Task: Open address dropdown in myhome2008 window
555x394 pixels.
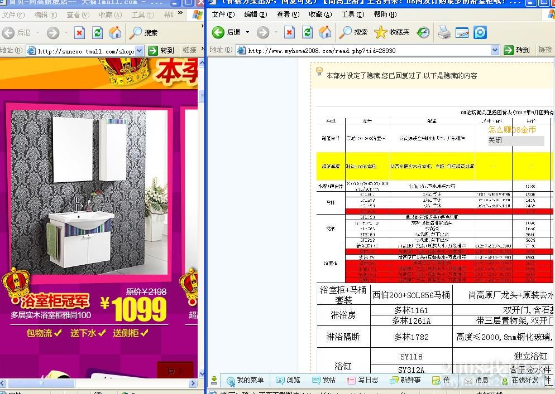Action: [x=495, y=50]
